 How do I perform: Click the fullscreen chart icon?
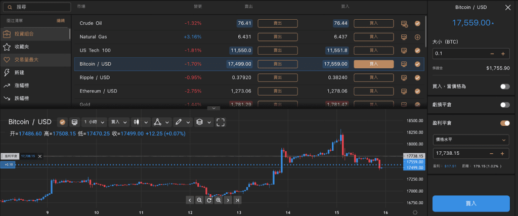221,122
